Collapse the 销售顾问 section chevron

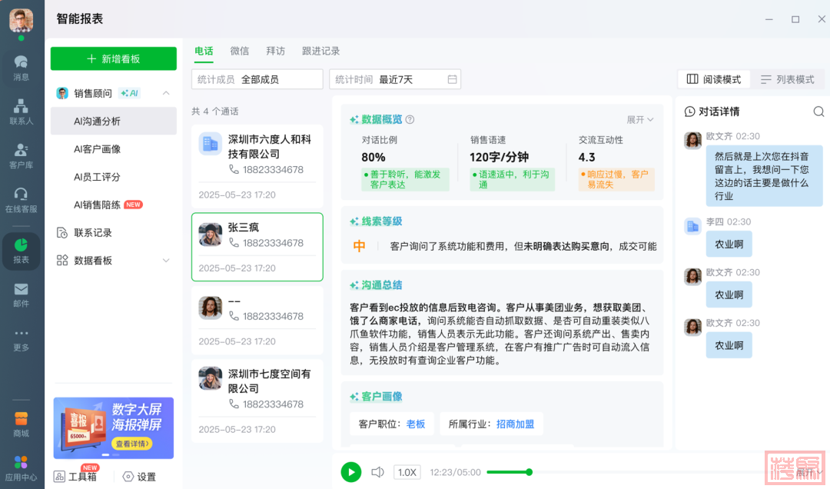coord(166,93)
